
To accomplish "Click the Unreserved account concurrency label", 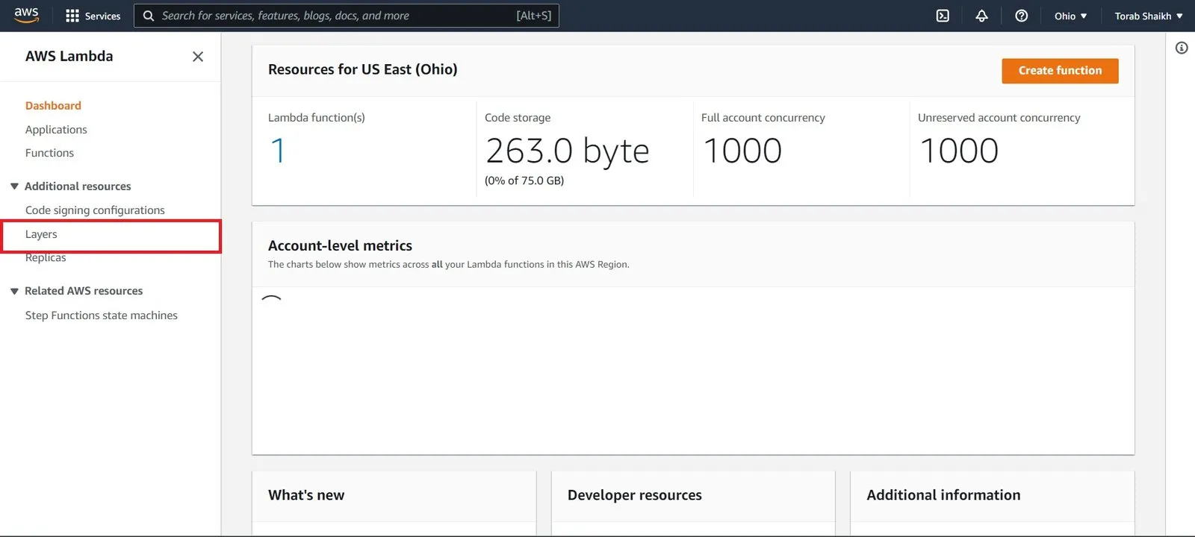I will click(x=999, y=118).
